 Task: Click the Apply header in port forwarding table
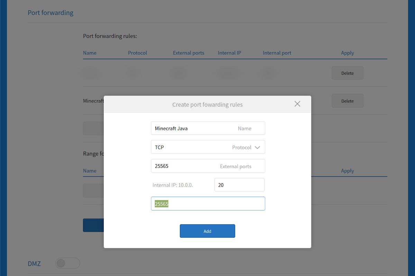348,53
